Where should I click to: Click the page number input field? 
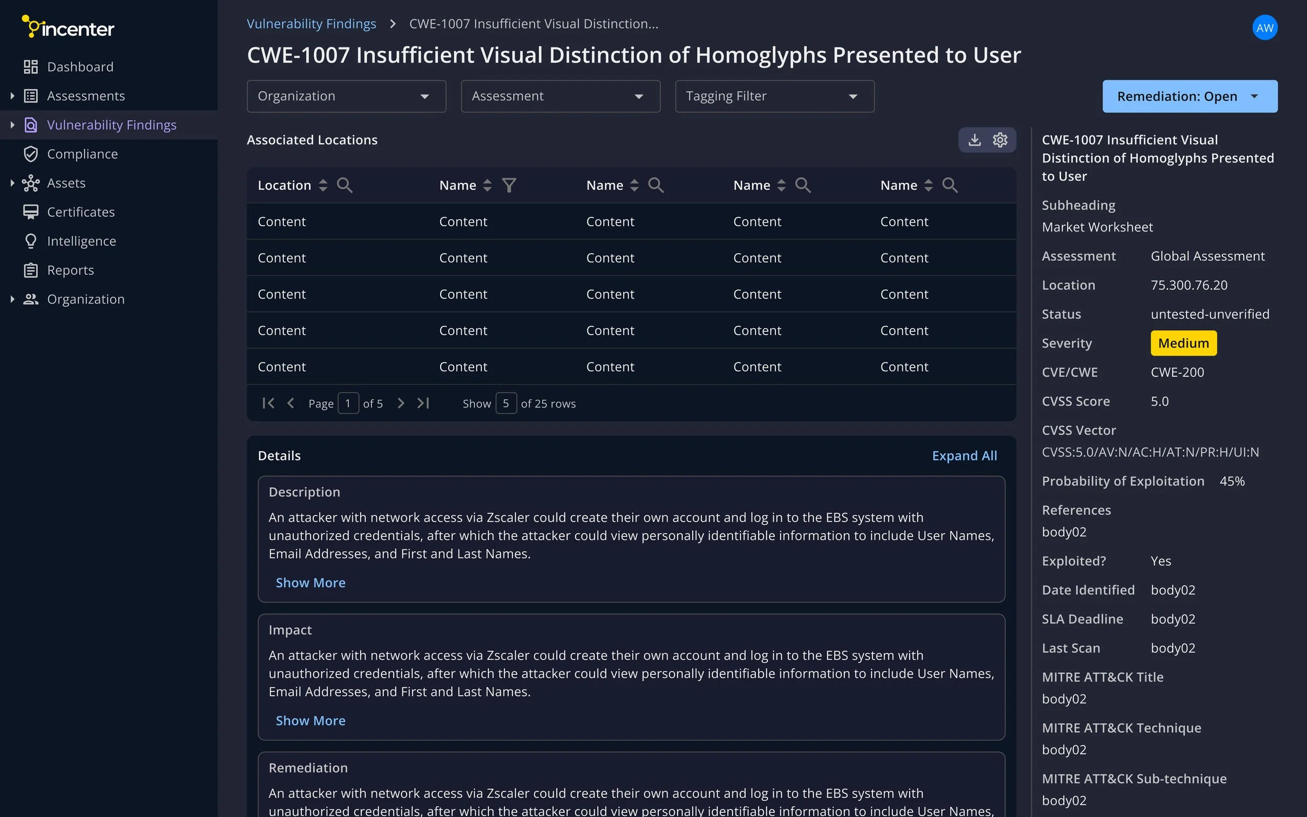[x=348, y=403]
